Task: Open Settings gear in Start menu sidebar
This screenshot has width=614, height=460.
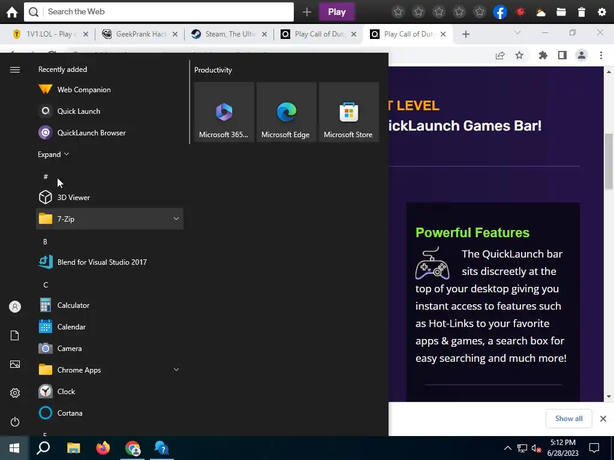Action: [15, 393]
